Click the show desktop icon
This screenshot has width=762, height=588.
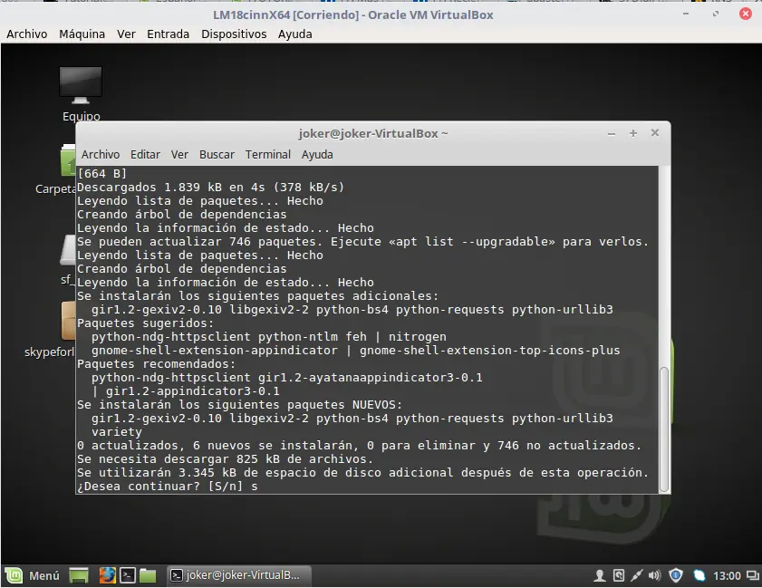[x=79, y=574]
